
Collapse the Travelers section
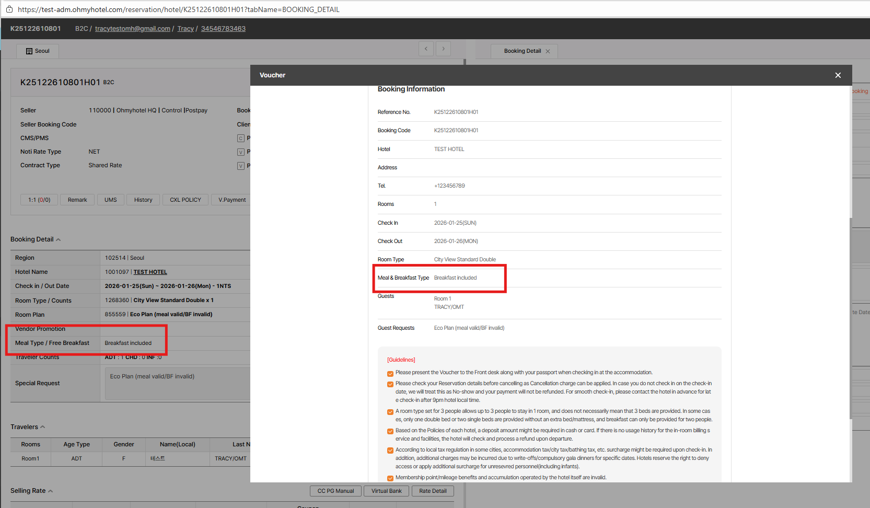43,427
